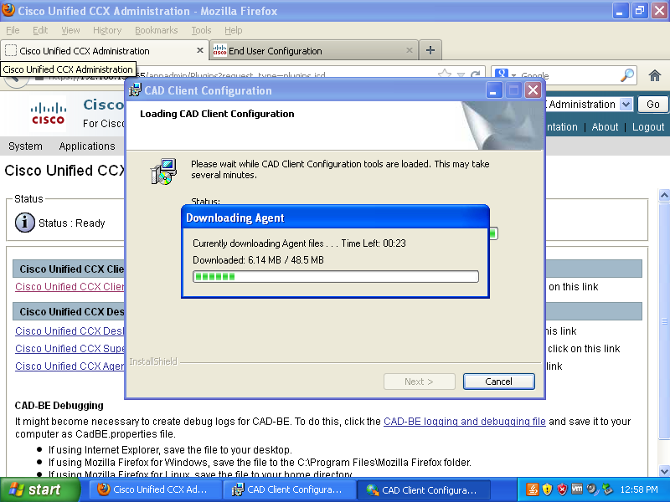The height and width of the screenshot is (502, 670).
Task: Select the End User Configuration tab
Action: [x=313, y=50]
